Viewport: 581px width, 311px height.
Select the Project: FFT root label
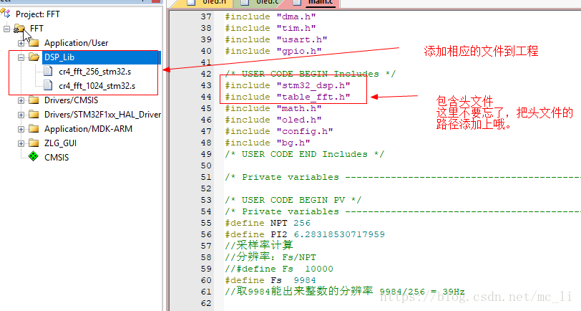click(x=37, y=14)
